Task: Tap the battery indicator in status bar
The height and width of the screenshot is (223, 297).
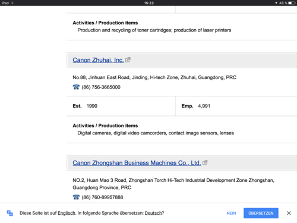Action: click(x=292, y=3)
